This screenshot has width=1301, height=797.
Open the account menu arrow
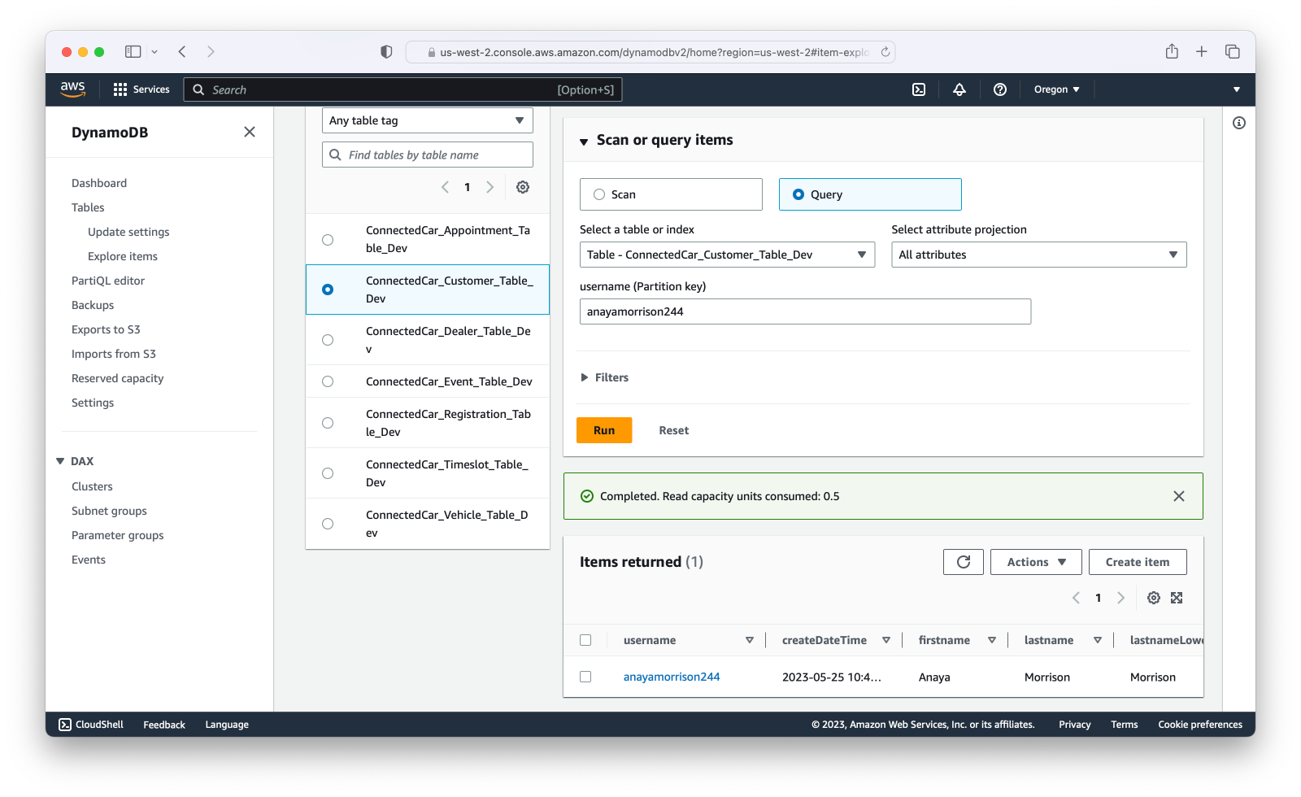(1237, 89)
